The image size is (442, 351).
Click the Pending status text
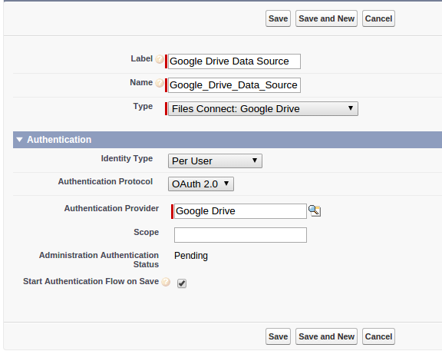pyautogui.click(x=191, y=256)
